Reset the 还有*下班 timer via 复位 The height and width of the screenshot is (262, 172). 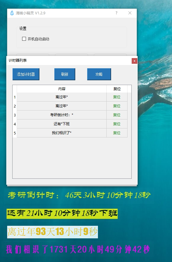click(117, 124)
